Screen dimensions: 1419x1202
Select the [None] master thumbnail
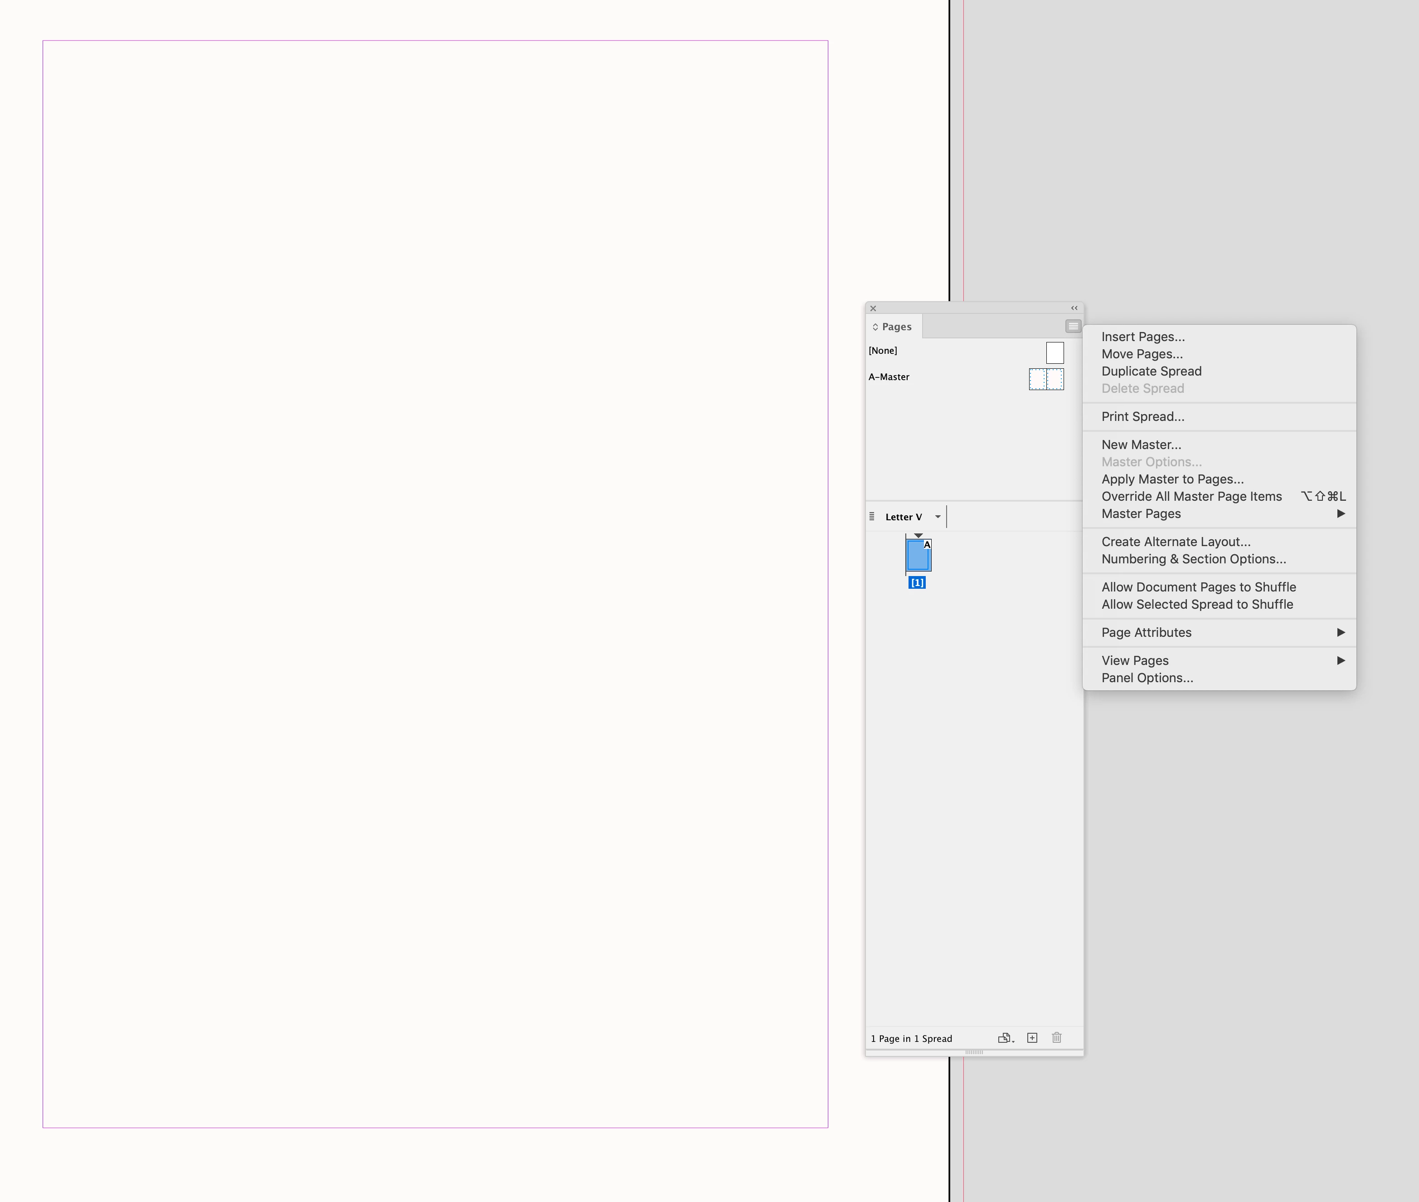coord(1055,352)
